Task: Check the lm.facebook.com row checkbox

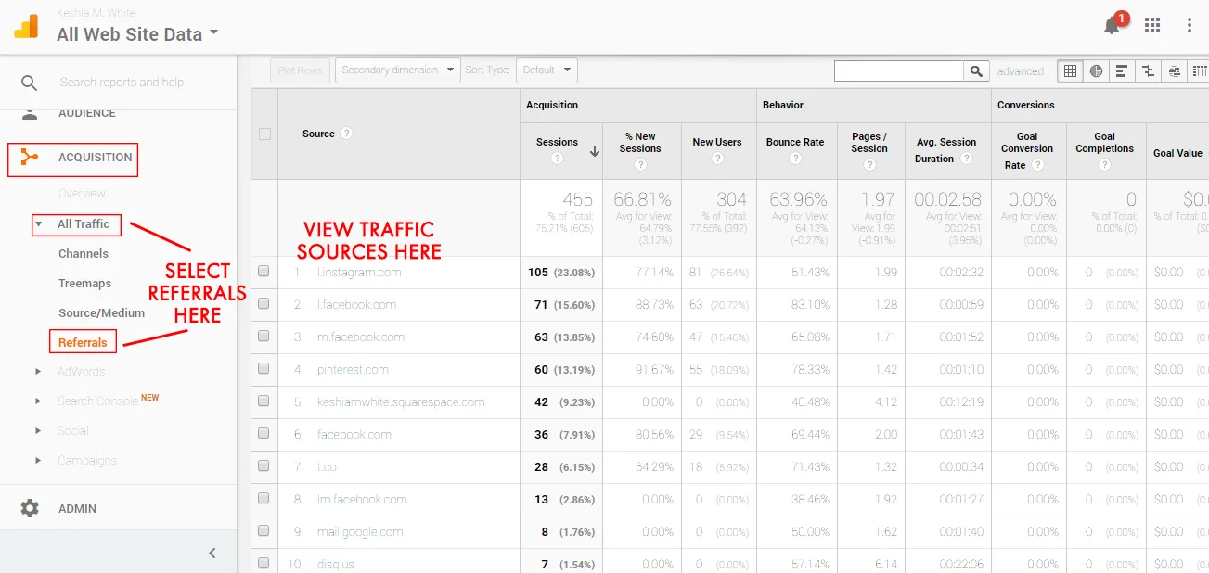Action: (264, 499)
